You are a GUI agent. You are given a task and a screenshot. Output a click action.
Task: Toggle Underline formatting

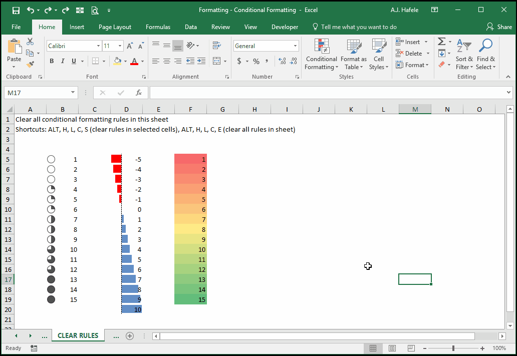[74, 61]
